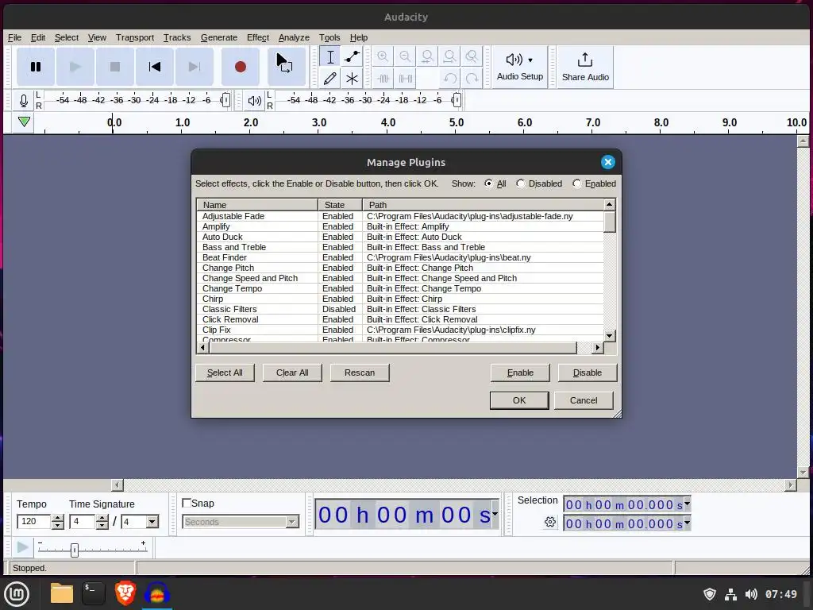Screen dimensions: 813x610
Task: Select the asterisk Multi-tool
Action: [x=352, y=79]
